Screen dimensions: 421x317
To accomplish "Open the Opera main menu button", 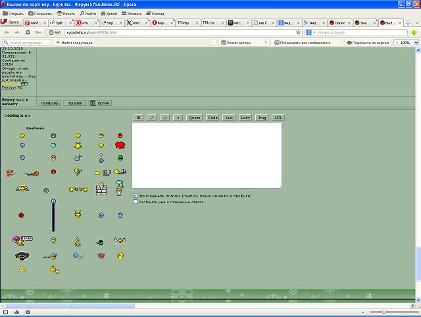I will click(11, 22).
